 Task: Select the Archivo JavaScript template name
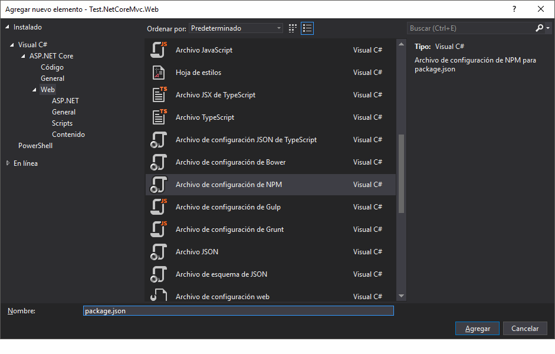point(204,50)
